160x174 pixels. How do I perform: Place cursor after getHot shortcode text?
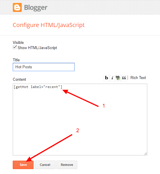62,87
